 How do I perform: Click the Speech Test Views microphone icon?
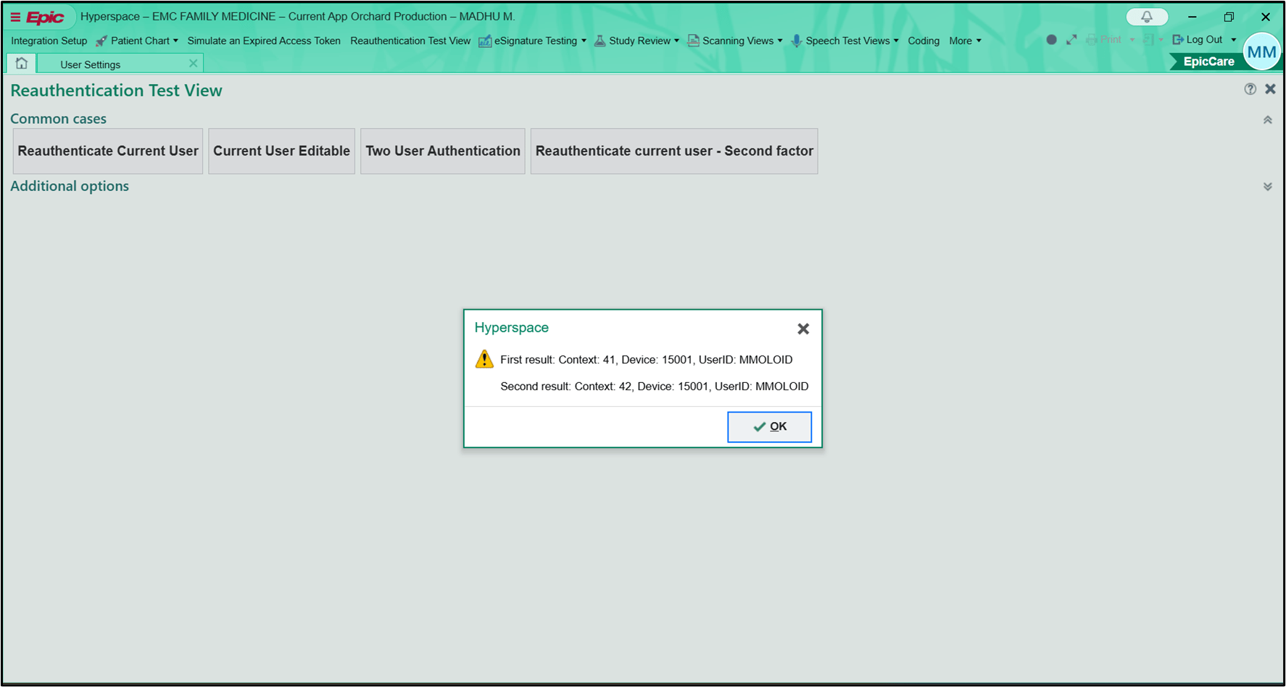tap(797, 41)
